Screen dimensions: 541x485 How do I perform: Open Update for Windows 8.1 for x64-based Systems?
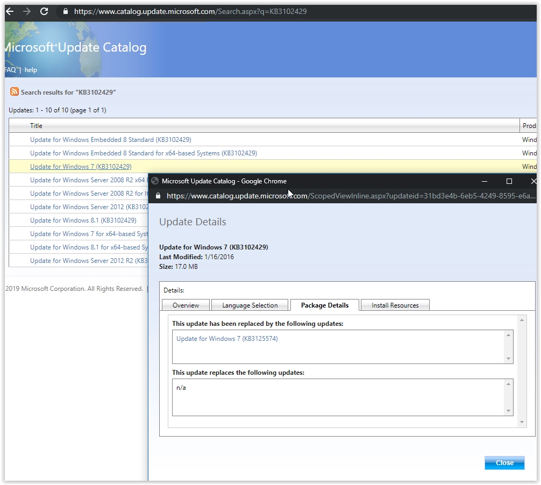tap(89, 247)
